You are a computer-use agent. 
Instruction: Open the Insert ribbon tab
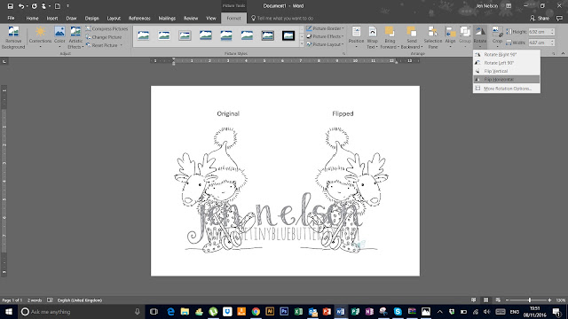(52, 18)
